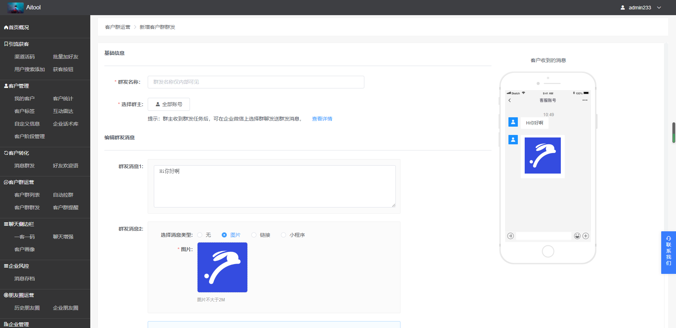Image resolution: width=676 pixels, height=328 pixels.
Task: Click the 联系我们 floating contact widget
Action: pyautogui.click(x=668, y=253)
